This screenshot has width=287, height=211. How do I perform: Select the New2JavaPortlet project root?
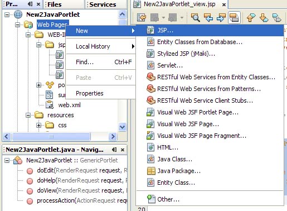53,15
